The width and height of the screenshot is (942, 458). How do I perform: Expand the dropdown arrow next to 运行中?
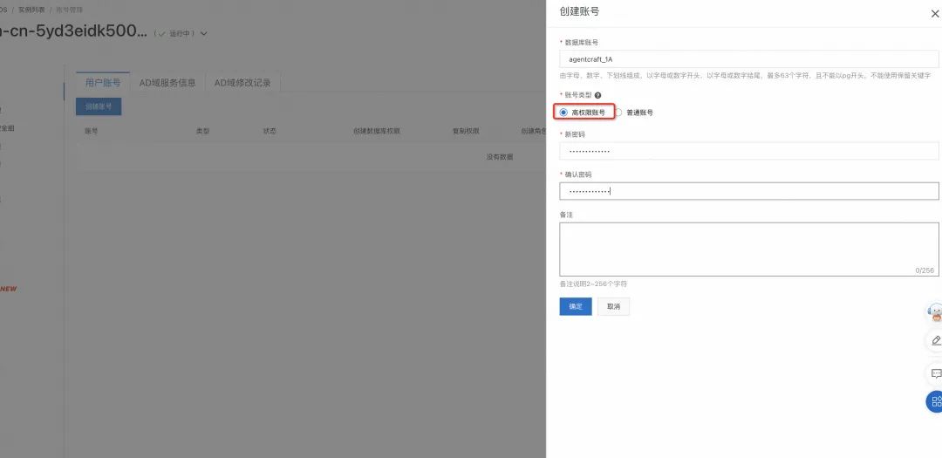[x=204, y=34]
